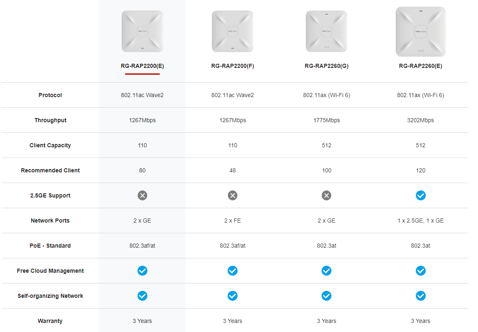Click Self-organizing Network checkmark for RG-RAP2260(E)

[x=420, y=296]
